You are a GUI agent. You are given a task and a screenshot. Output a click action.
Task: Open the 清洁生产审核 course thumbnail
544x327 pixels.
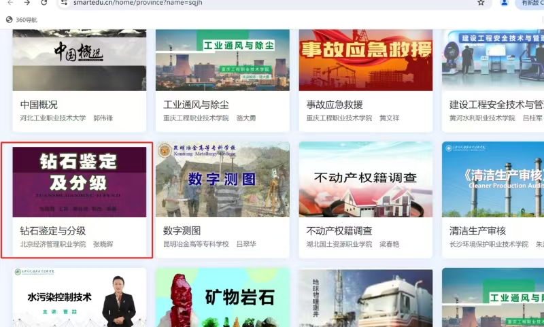[493, 179]
